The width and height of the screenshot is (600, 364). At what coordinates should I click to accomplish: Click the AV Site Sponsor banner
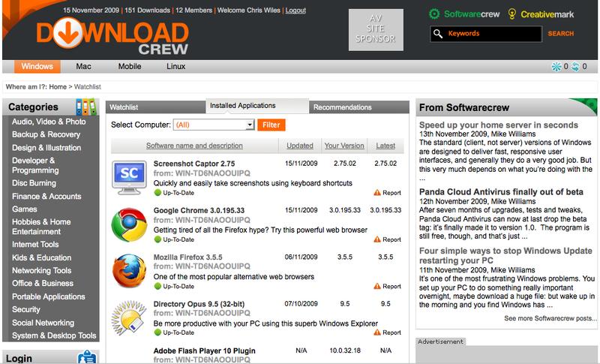click(x=376, y=30)
